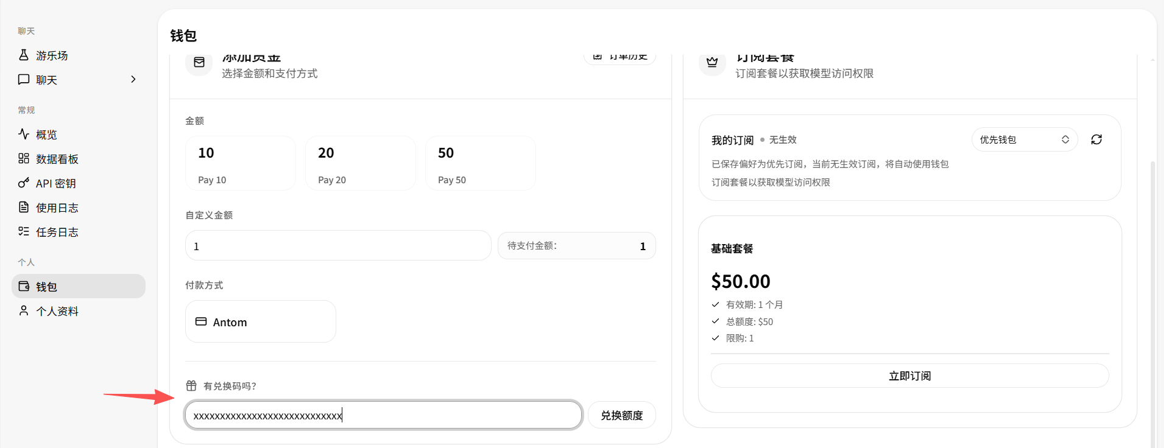Click the crown icon of 订阅套餐
This screenshot has width=1166, height=448.
coord(712,62)
